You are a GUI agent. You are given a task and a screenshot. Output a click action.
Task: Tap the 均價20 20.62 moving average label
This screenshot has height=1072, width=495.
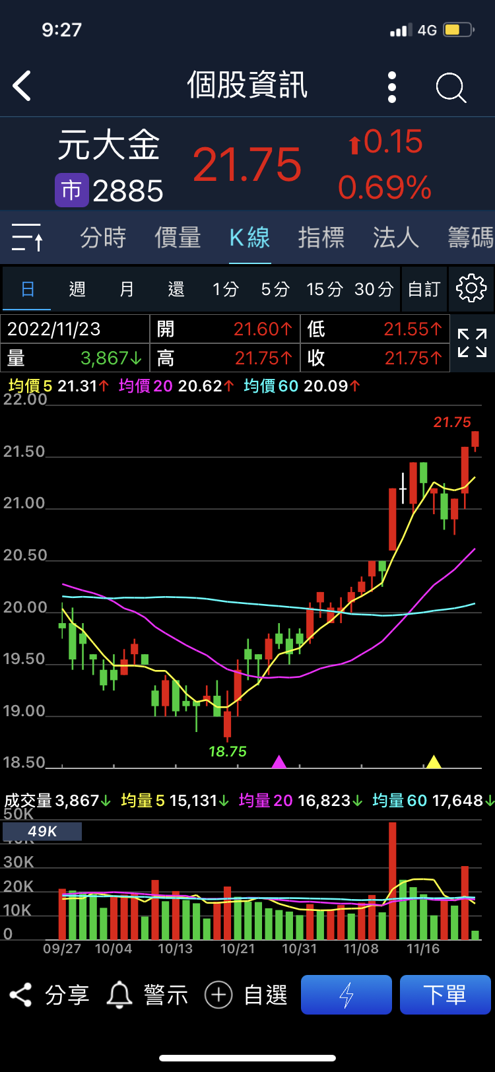[x=176, y=386]
